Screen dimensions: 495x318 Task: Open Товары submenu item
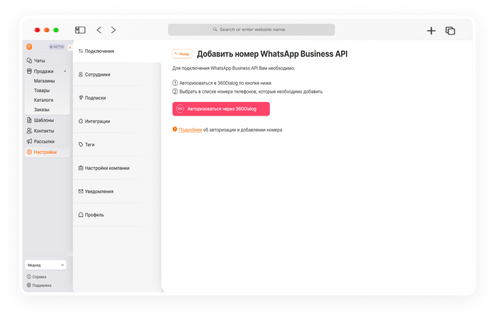point(42,90)
